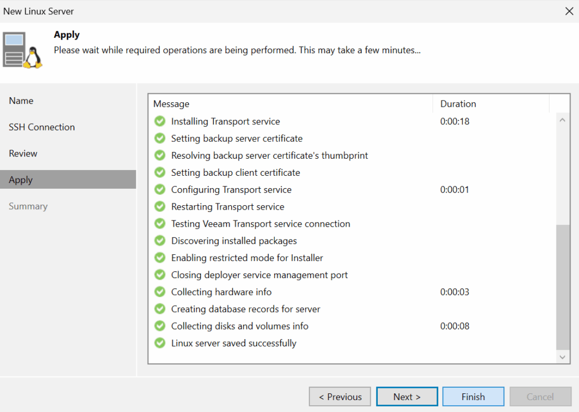This screenshot has width=579, height=412.
Task: Click the log list scrollbar thumb
Action: click(x=563, y=287)
